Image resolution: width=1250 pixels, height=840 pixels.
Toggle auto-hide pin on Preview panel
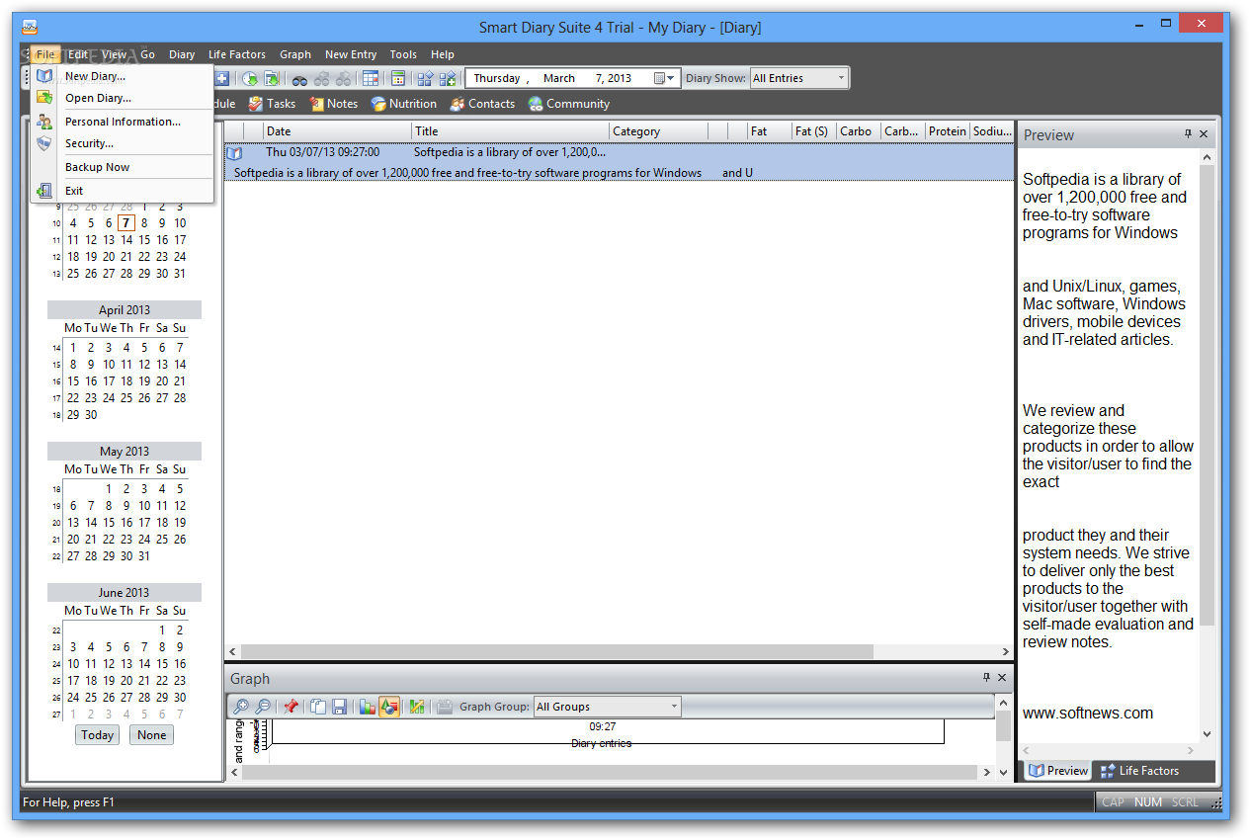[1188, 134]
